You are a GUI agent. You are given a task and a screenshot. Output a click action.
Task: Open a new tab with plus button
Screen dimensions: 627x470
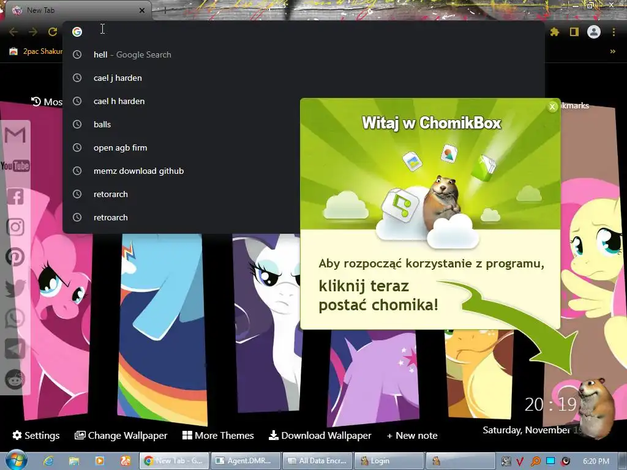coord(165,10)
